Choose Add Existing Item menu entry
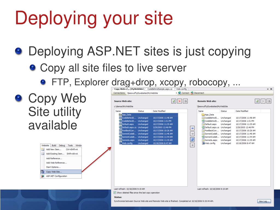 61,154
